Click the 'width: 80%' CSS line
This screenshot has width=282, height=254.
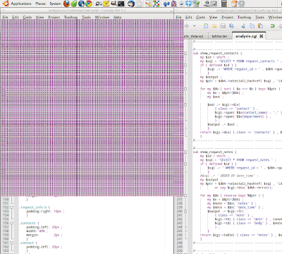pyautogui.click(x=37, y=231)
